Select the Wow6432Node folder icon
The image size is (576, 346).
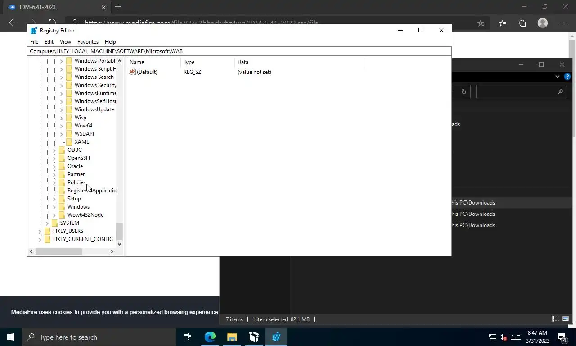(62, 215)
